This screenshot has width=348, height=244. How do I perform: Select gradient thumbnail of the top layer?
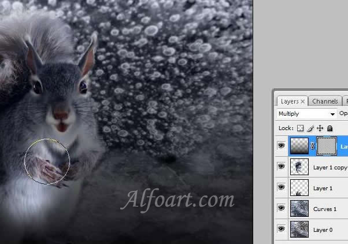tap(300, 147)
